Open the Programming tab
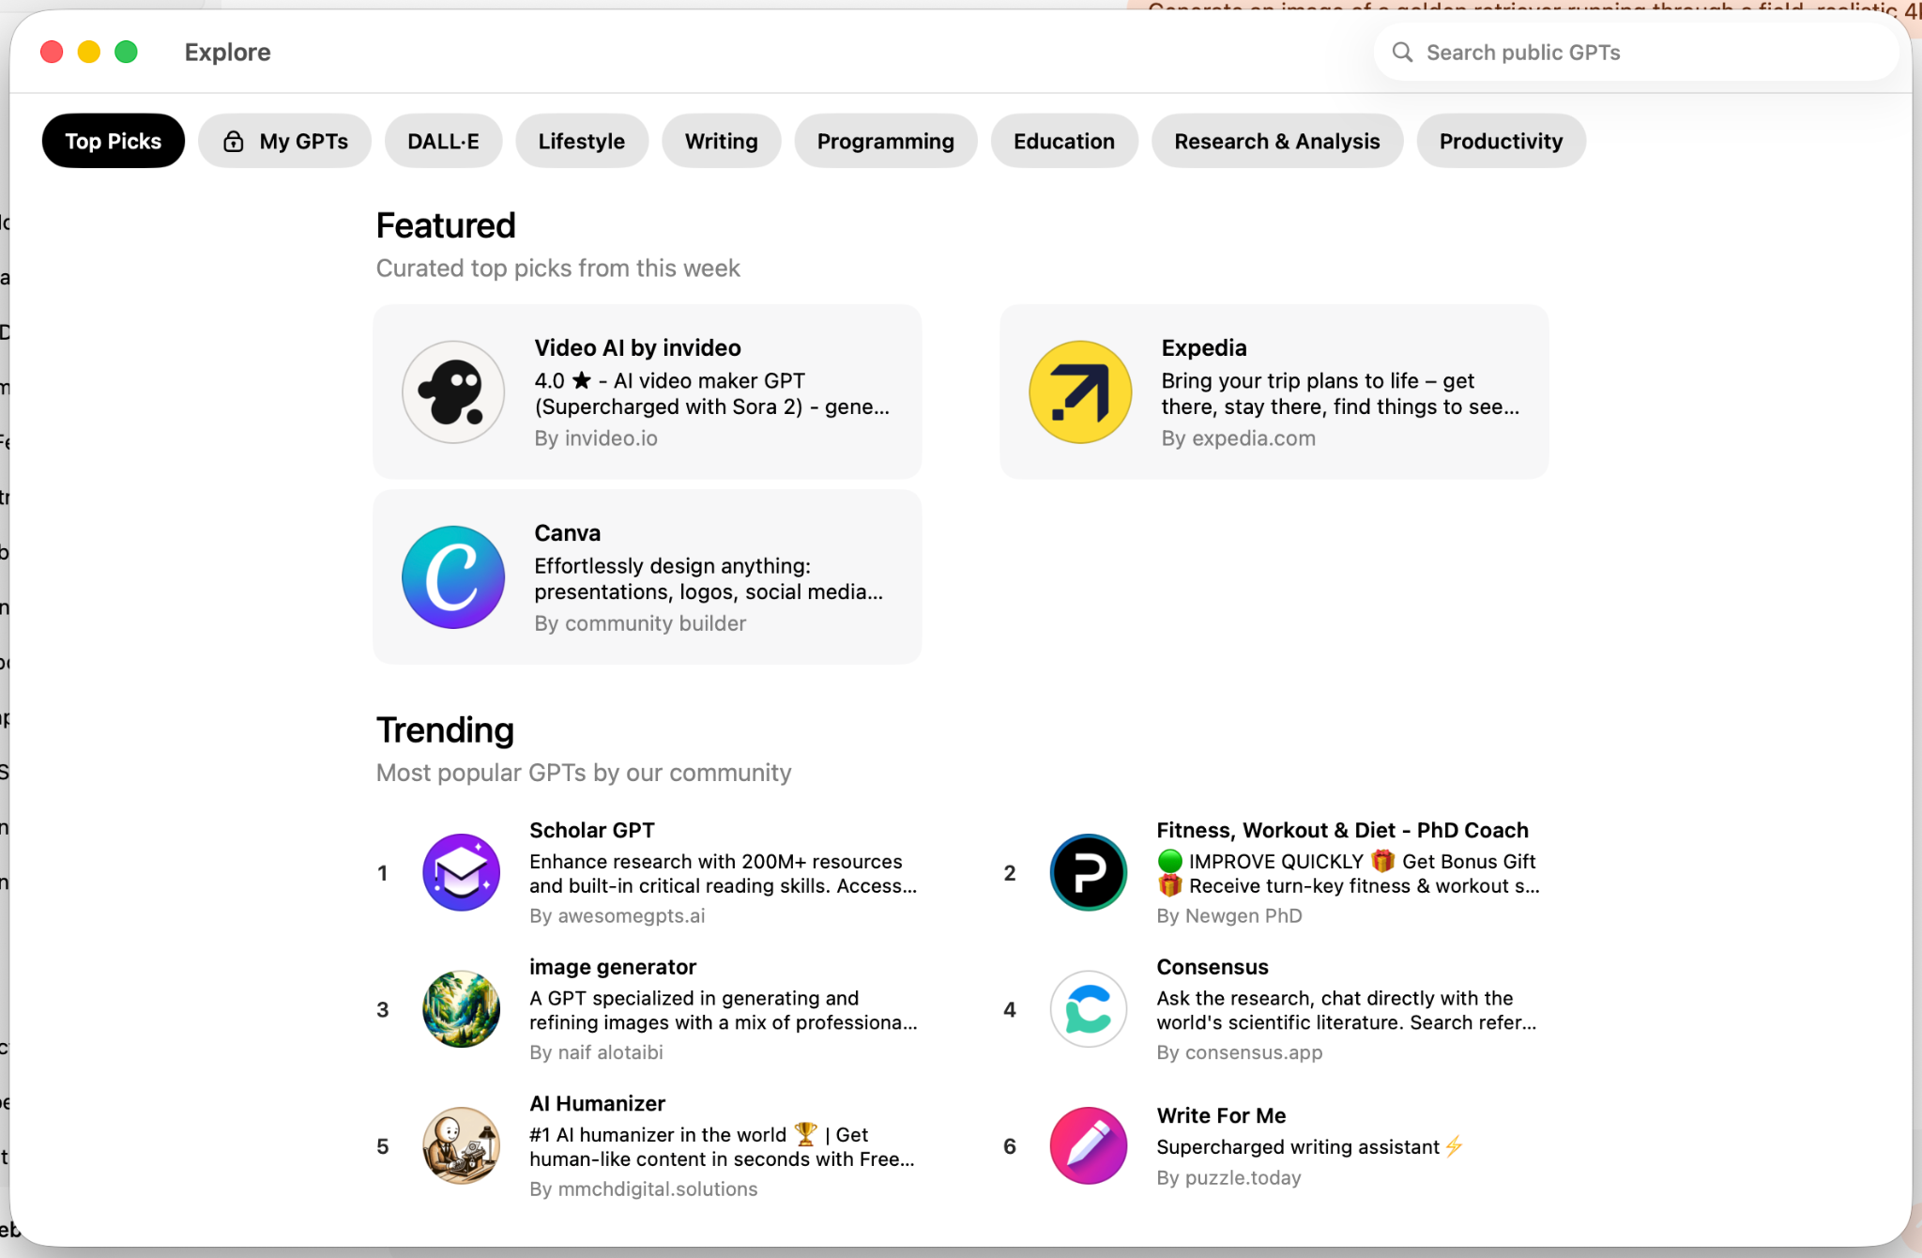1922x1258 pixels. point(885,141)
